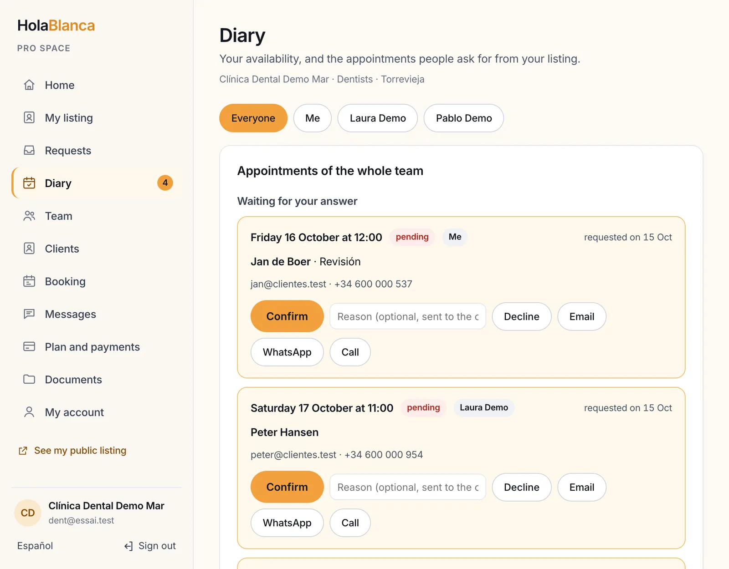729x569 pixels.
Task: Click the Home house icon
Action: [29, 85]
